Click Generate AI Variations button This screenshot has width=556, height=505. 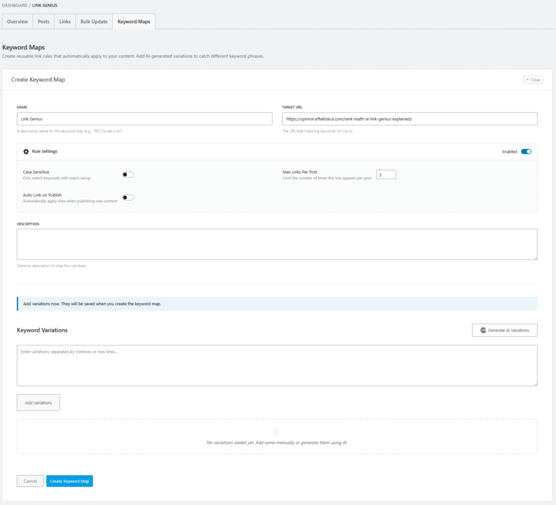point(504,330)
